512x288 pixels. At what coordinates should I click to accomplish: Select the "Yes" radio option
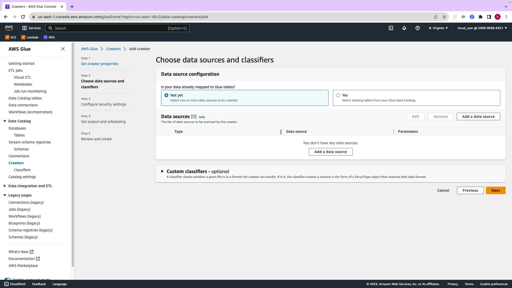coord(338,95)
